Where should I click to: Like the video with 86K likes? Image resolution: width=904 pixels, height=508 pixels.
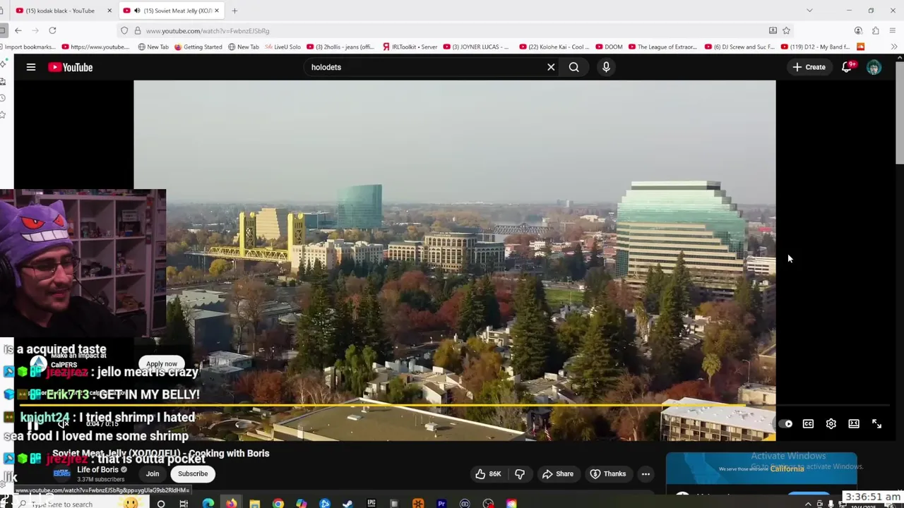[488, 474]
